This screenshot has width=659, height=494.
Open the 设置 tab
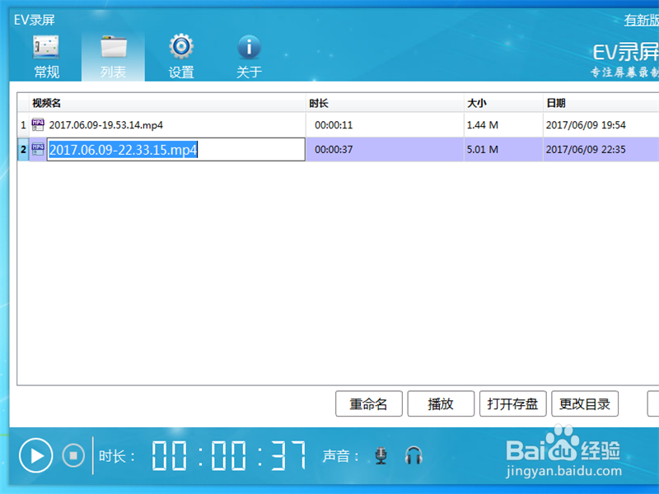click(x=181, y=57)
